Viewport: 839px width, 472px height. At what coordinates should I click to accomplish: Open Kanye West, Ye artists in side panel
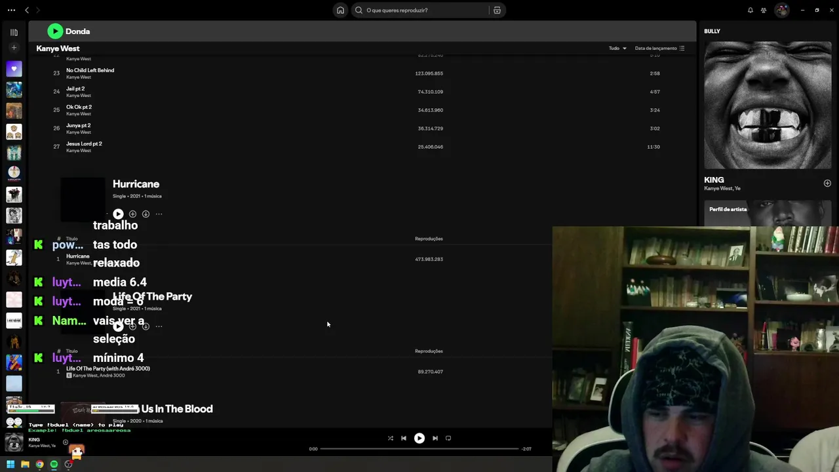click(722, 188)
